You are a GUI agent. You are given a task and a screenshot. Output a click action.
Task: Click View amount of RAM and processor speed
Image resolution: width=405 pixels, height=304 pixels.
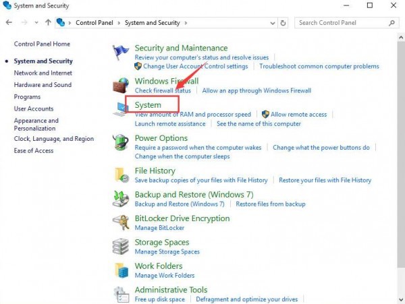pyautogui.click(x=192, y=114)
